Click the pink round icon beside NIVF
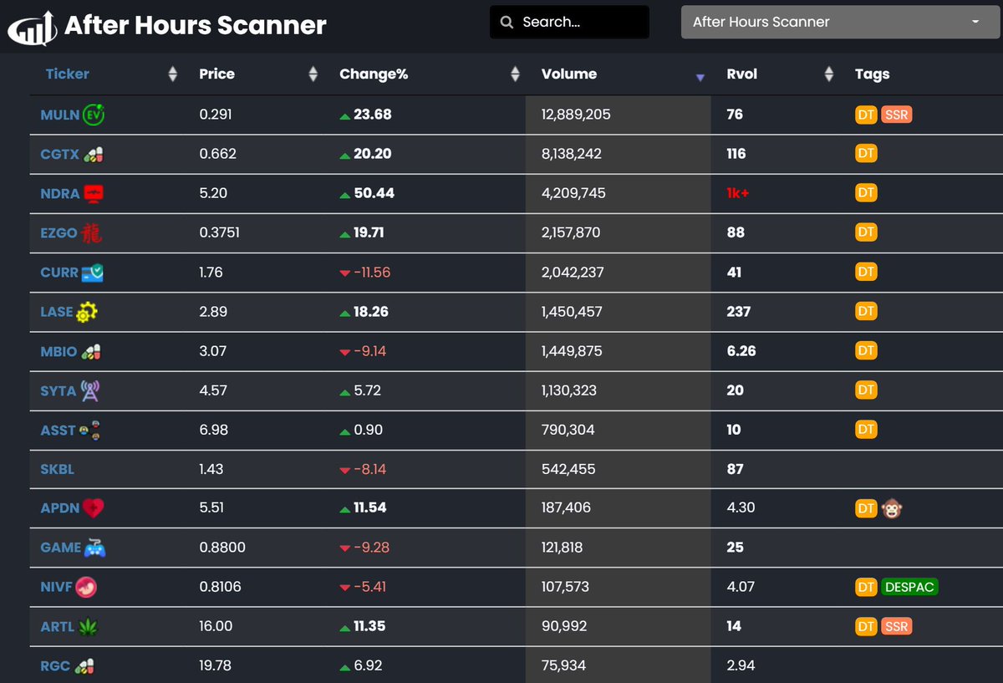The height and width of the screenshot is (683, 1003). 86,587
